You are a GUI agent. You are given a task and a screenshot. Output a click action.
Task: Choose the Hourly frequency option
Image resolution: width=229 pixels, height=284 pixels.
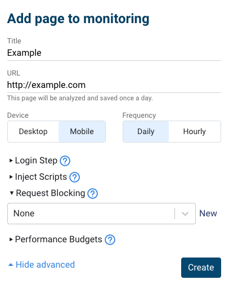point(195,131)
